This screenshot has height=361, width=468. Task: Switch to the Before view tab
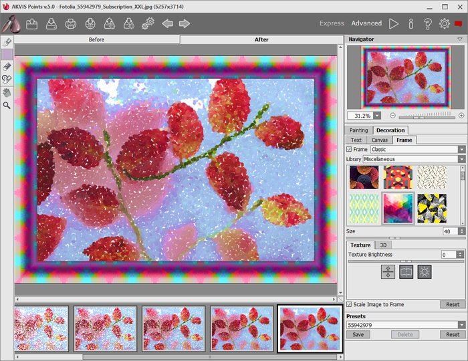pos(97,39)
